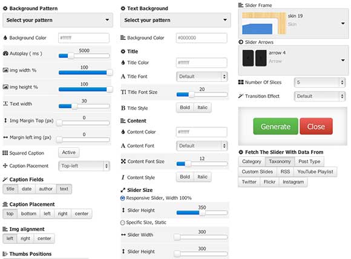Switch to the Taxonomy data source tab
Viewport: 351px width, 259px height.
pyautogui.click(x=280, y=161)
